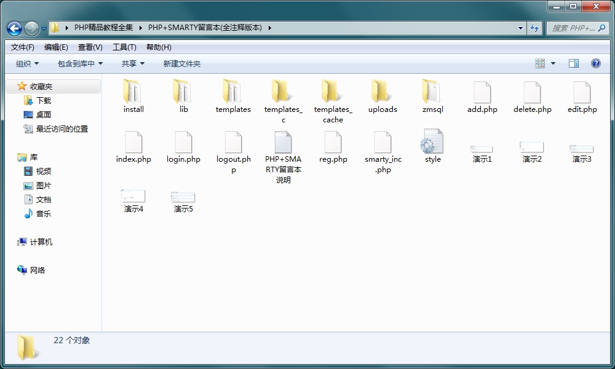Toggle the preview pane button
This screenshot has width=615, height=369.
click(x=573, y=63)
